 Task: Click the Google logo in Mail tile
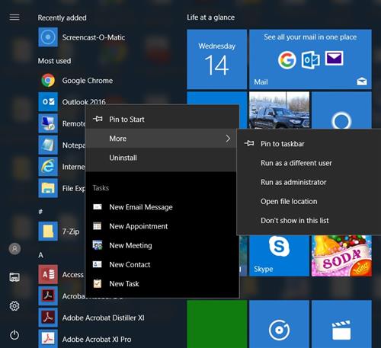coord(287,60)
